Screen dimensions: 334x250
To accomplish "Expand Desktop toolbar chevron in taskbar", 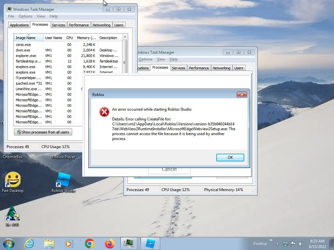I will click(x=271, y=240).
